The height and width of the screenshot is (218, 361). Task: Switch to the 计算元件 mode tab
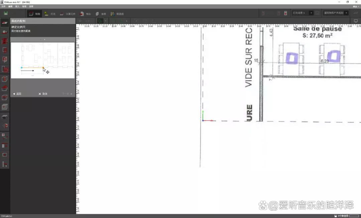(68, 14)
